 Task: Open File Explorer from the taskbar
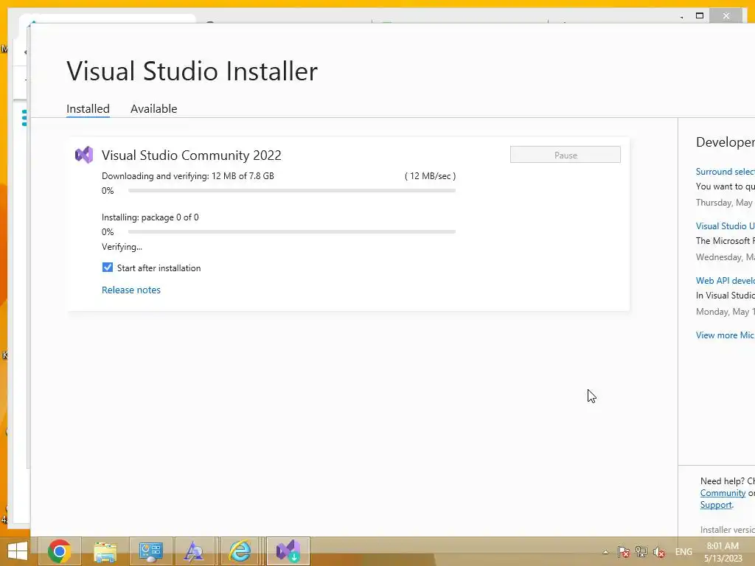click(105, 551)
